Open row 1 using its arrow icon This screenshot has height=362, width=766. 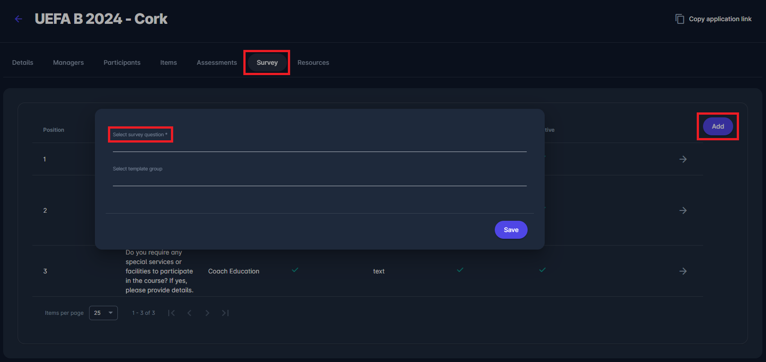(x=683, y=159)
